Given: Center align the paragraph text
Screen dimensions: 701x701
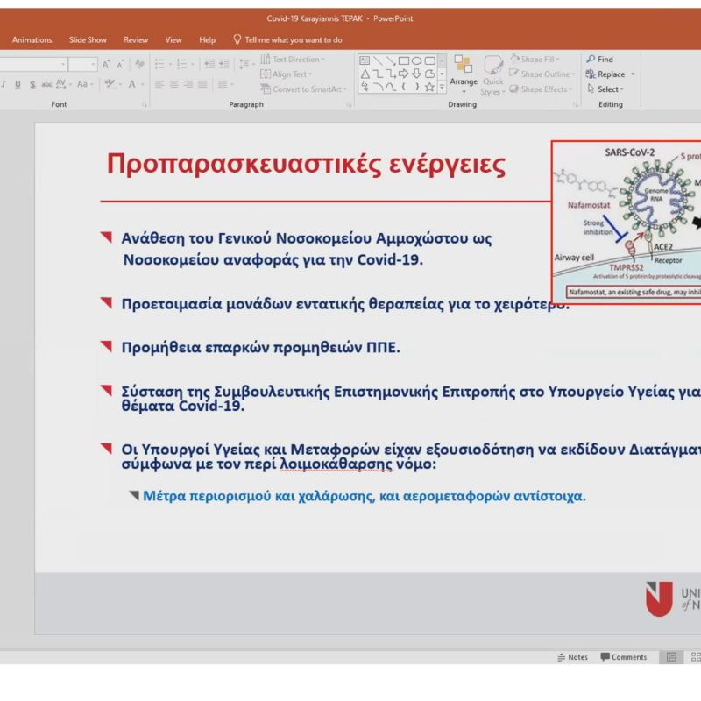Looking at the screenshot, I should point(173,85).
